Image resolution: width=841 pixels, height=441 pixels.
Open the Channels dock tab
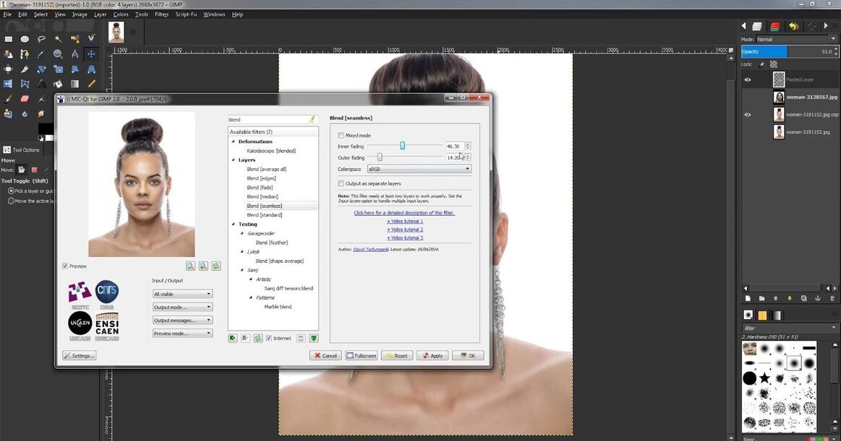pyautogui.click(x=775, y=26)
